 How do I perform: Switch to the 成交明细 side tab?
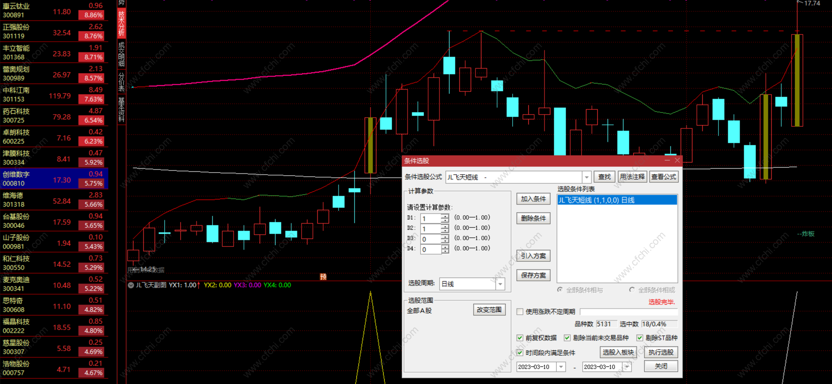pyautogui.click(x=121, y=54)
